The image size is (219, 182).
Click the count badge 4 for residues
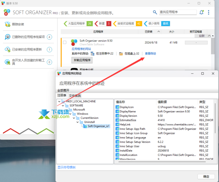[x=49, y=37]
